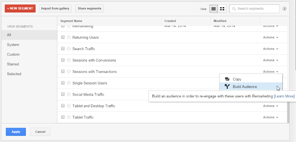Open Actions dropdown for Tablet Traffic

(x=271, y=117)
